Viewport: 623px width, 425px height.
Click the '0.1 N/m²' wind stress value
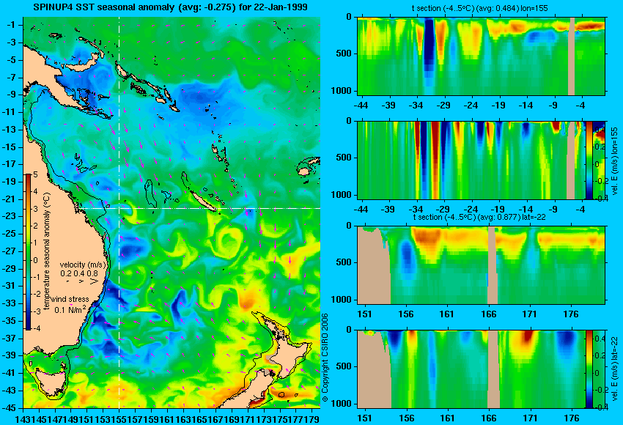point(70,309)
